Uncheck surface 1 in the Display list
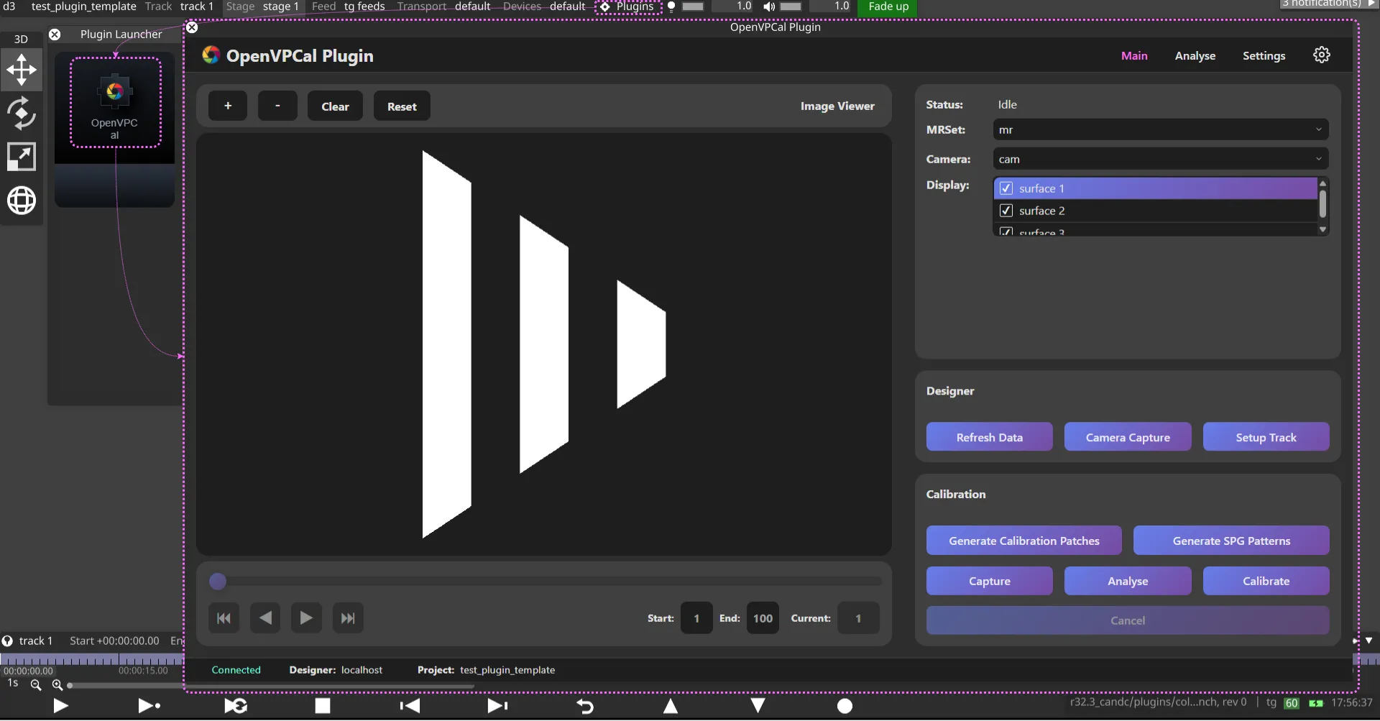This screenshot has width=1380, height=721. (1006, 188)
